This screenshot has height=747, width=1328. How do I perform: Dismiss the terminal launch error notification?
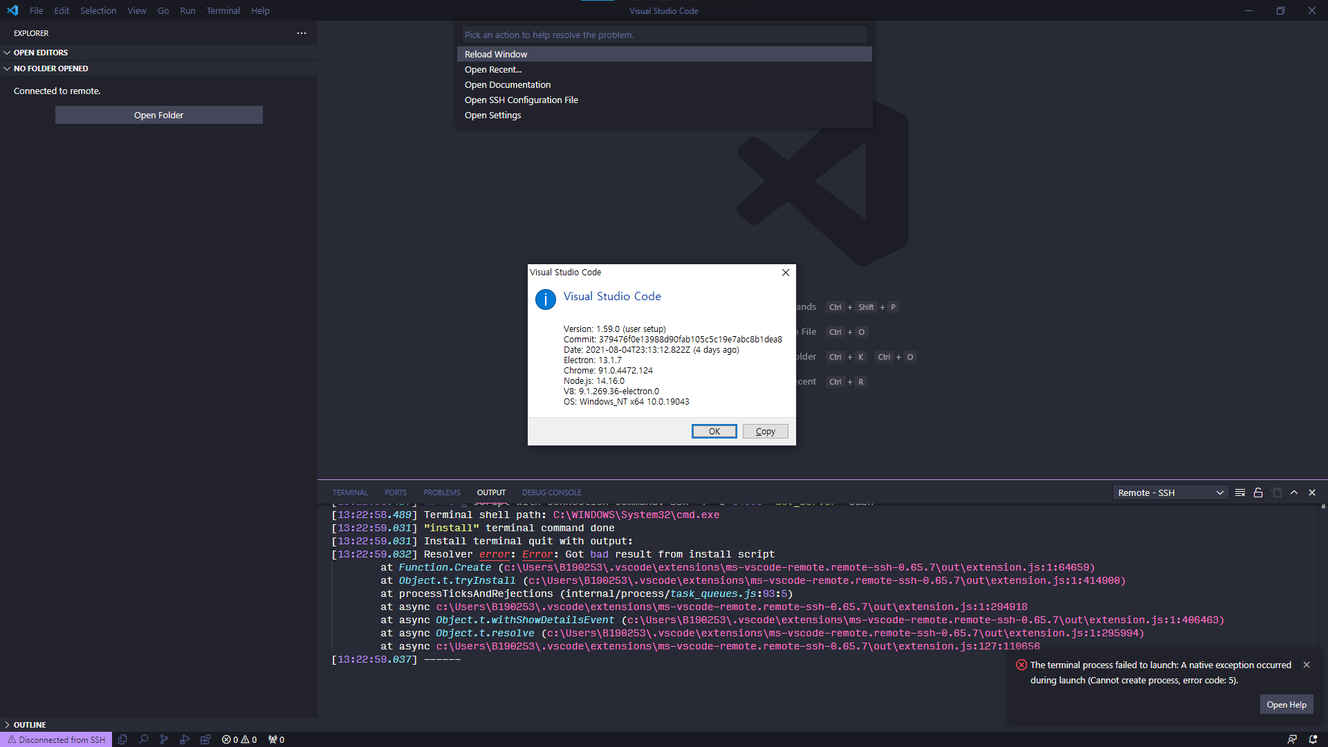click(x=1307, y=664)
